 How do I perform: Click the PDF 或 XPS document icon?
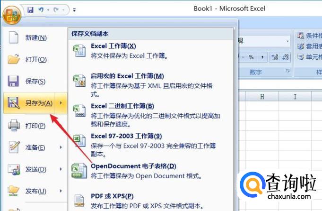click(79, 201)
